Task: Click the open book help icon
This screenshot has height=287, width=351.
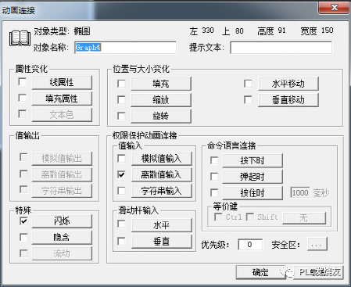Action: tap(20, 38)
